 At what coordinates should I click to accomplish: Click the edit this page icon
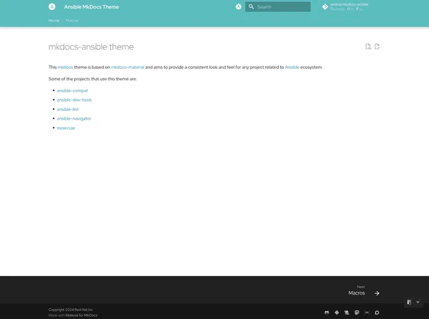coord(377,47)
